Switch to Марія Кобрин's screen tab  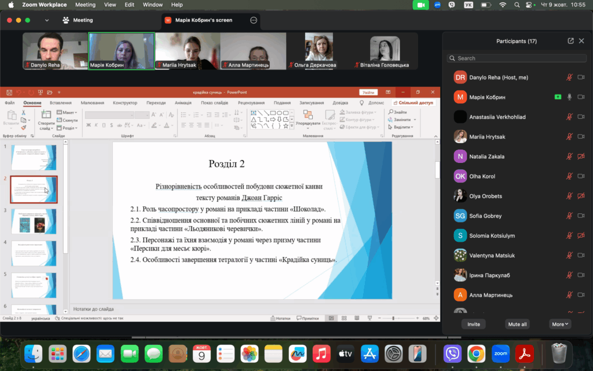(204, 20)
